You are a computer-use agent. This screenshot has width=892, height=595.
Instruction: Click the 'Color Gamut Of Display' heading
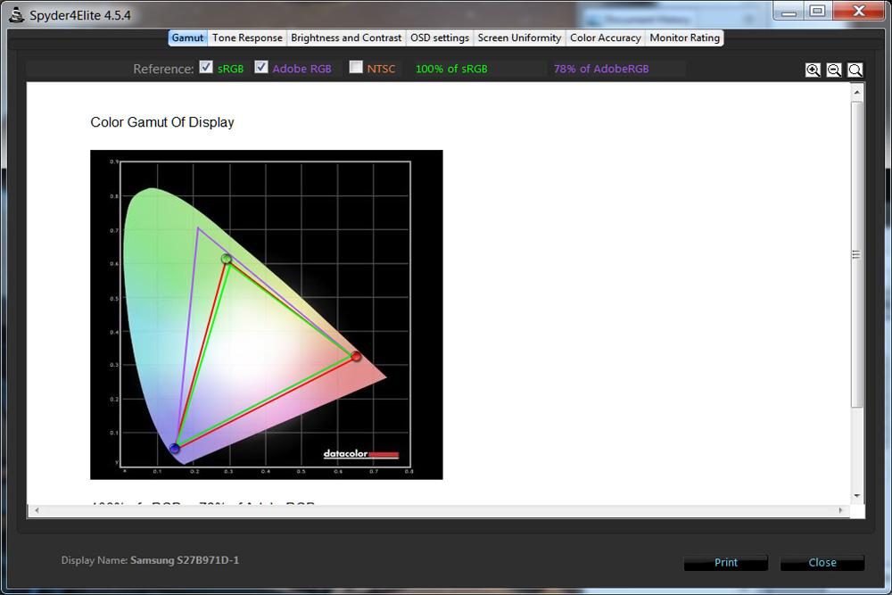[162, 122]
